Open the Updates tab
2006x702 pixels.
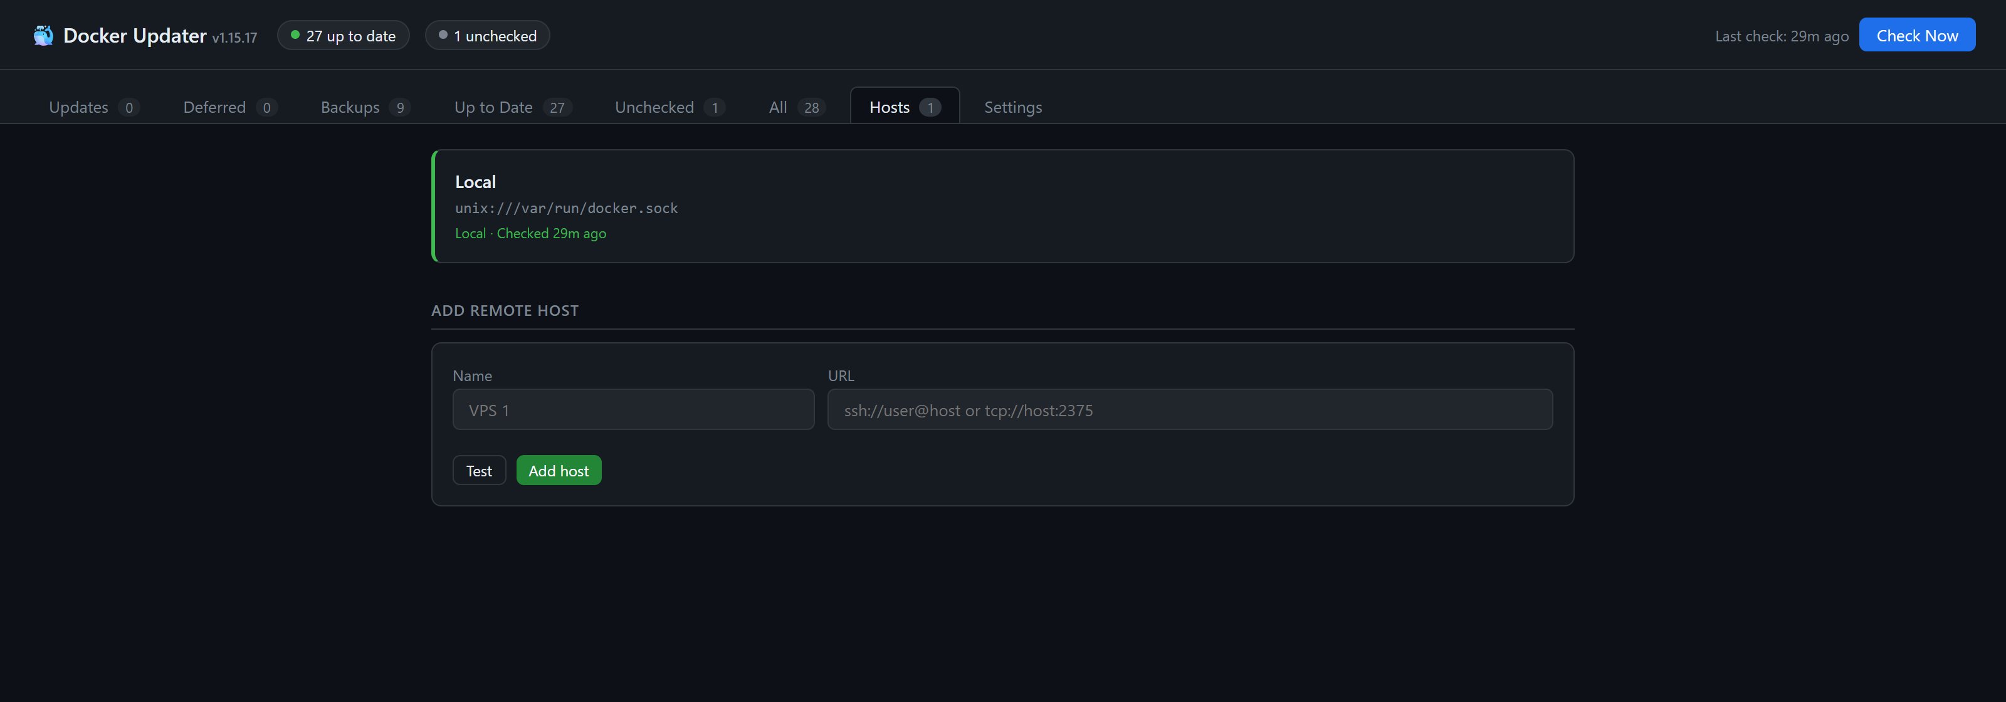point(94,107)
